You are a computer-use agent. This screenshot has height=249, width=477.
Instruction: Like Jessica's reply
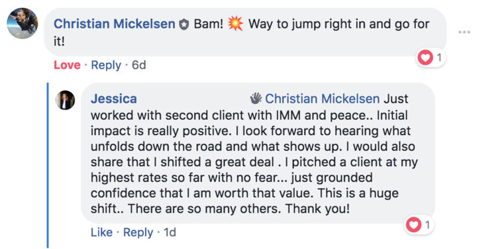[101, 232]
